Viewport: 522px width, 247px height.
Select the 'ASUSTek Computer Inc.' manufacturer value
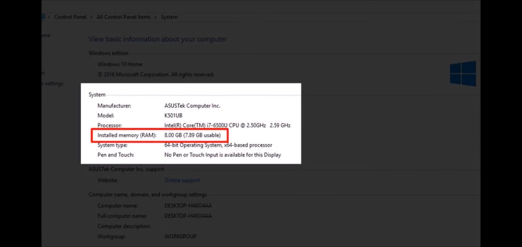pos(192,106)
